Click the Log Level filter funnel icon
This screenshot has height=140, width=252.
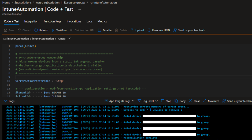coord(139,101)
